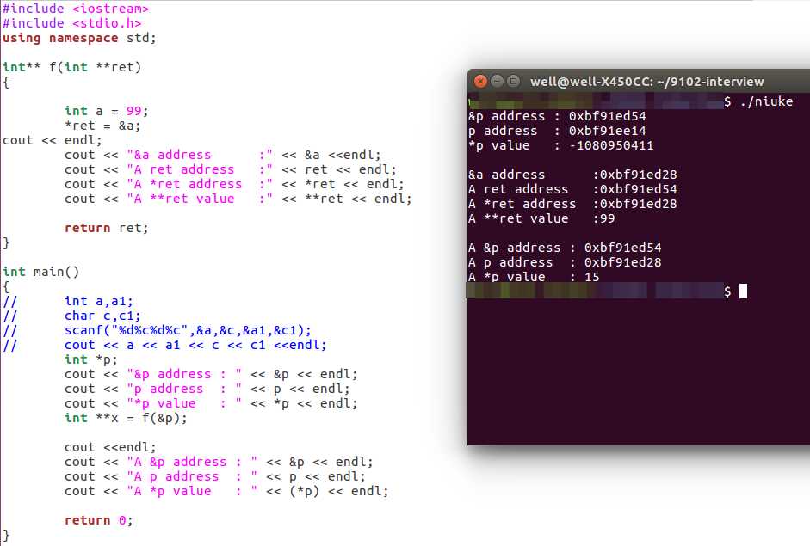Click the code line printing "&p address : " before f call

(x=211, y=374)
